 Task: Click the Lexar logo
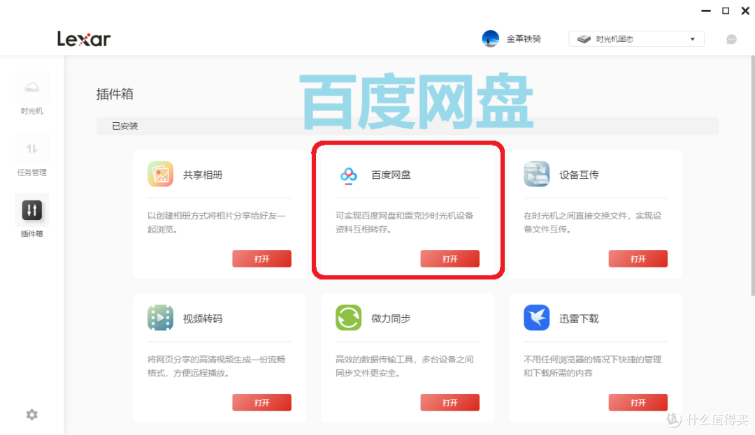tap(85, 39)
